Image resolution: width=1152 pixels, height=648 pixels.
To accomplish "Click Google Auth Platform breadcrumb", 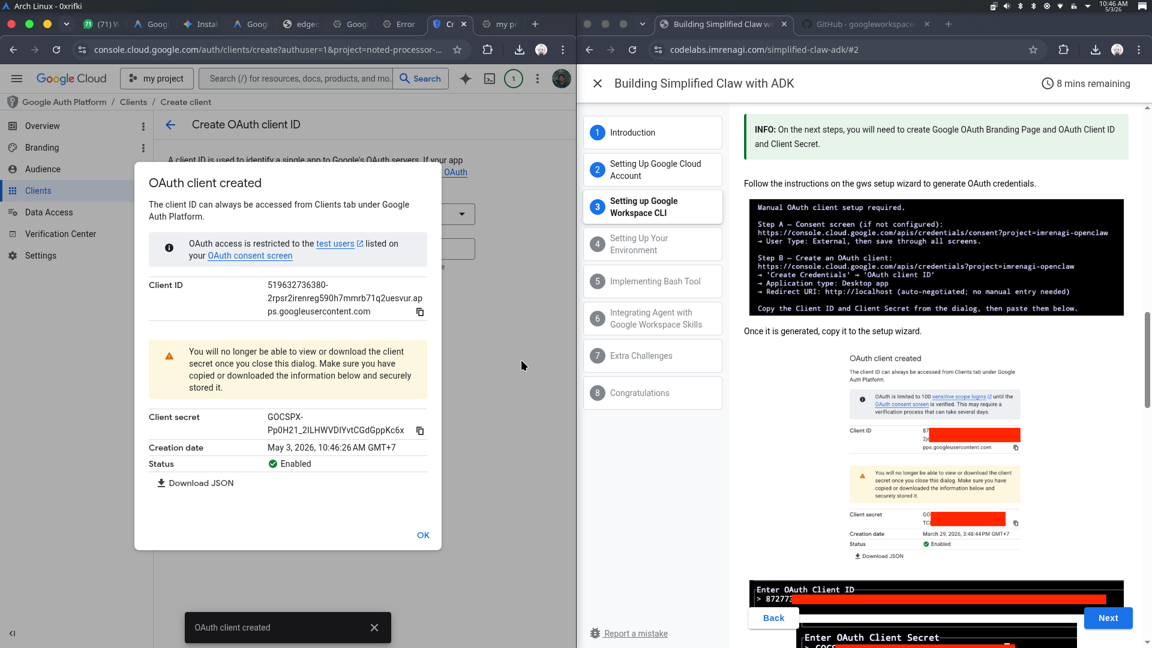I will (64, 102).
